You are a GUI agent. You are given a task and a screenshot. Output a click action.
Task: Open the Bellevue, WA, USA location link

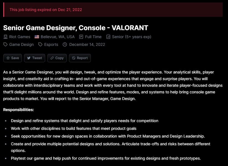click(57, 36)
